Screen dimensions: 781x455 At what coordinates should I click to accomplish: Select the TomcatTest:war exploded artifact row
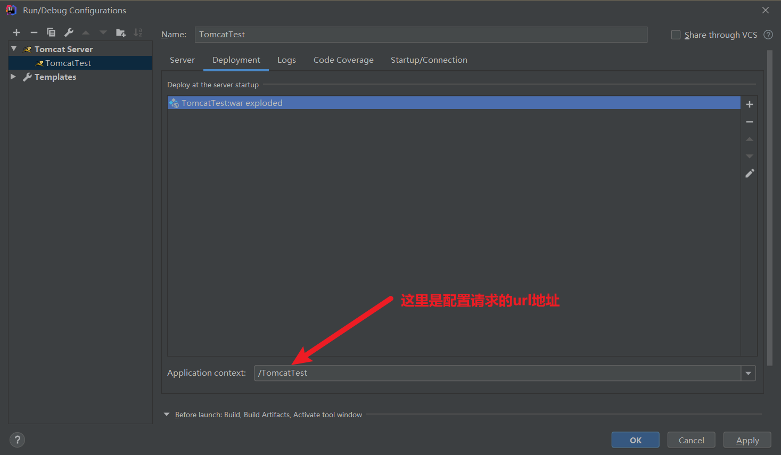(454, 103)
